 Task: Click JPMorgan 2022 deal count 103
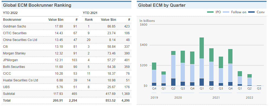[74, 60]
